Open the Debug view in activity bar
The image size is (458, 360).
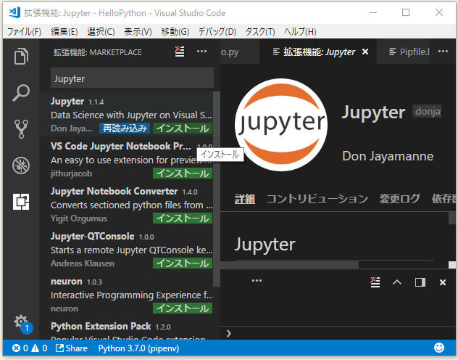(21, 165)
